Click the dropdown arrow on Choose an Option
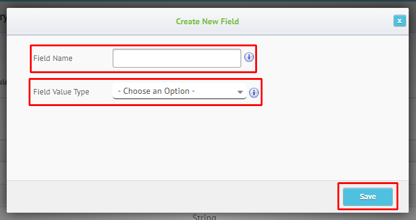 click(x=240, y=92)
